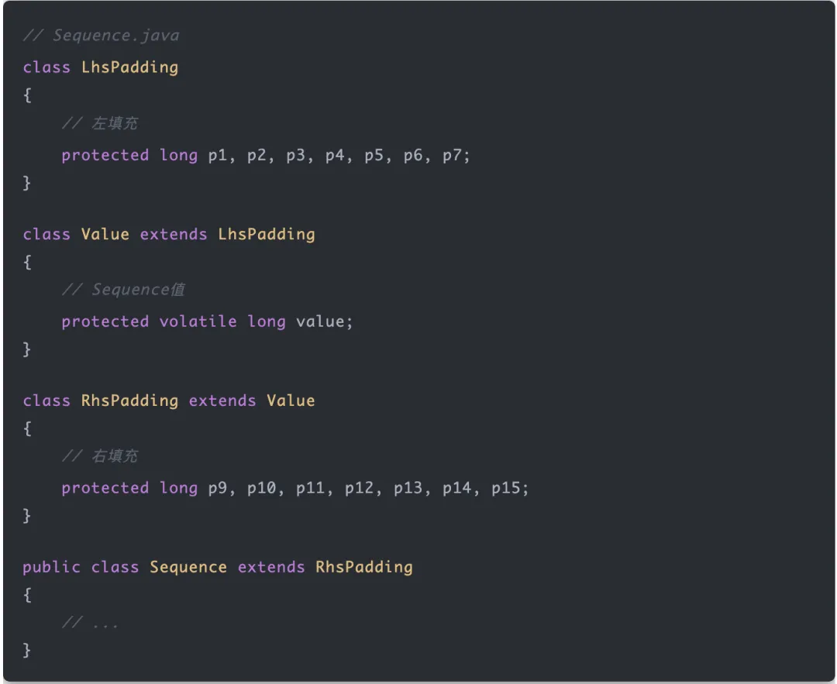The width and height of the screenshot is (837, 684).
Task: Click the Sequence值 comment
Action: pyautogui.click(x=124, y=289)
